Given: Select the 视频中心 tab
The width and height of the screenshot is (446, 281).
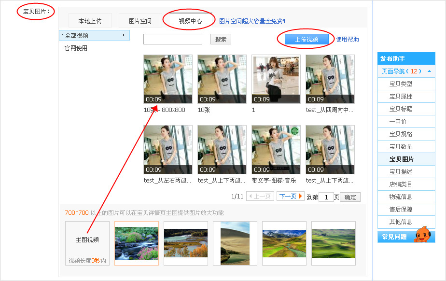Looking at the screenshot, I should [x=189, y=19].
